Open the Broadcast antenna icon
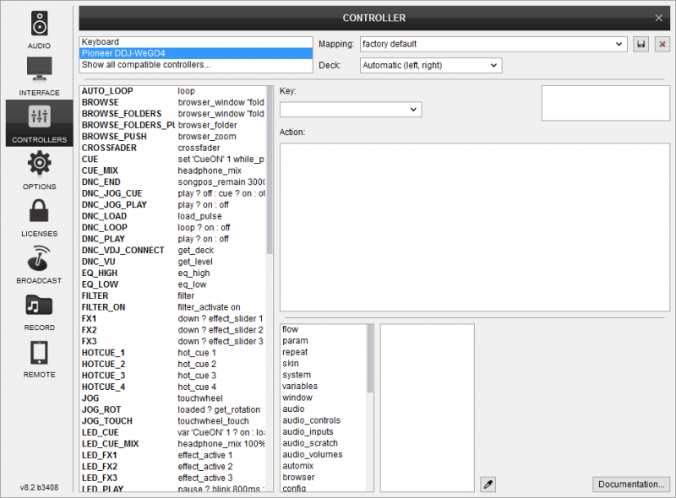 tap(39, 257)
